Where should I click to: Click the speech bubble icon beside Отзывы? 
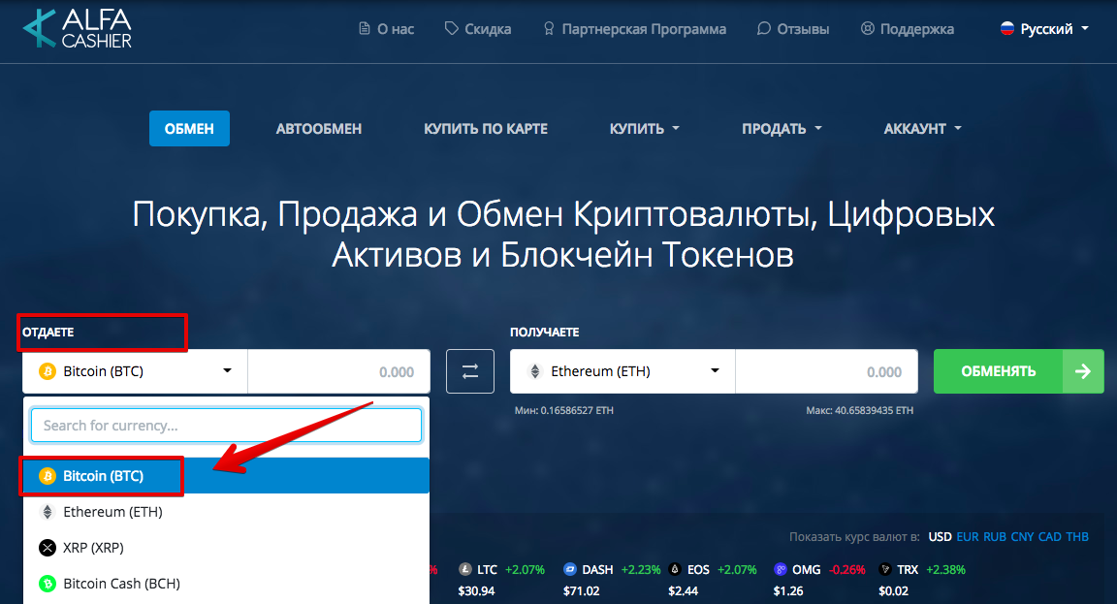(x=764, y=28)
